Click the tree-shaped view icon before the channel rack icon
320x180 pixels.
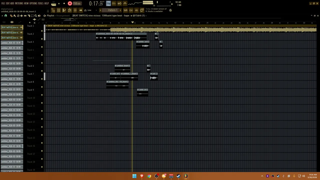coord(53,10)
